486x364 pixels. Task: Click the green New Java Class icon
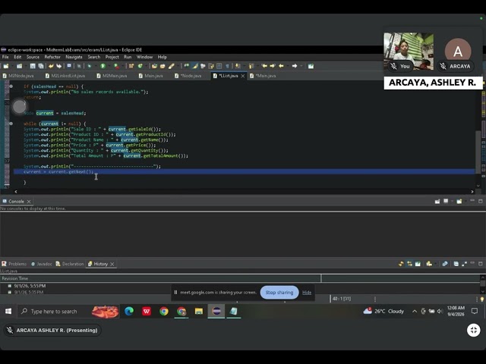coord(140,66)
